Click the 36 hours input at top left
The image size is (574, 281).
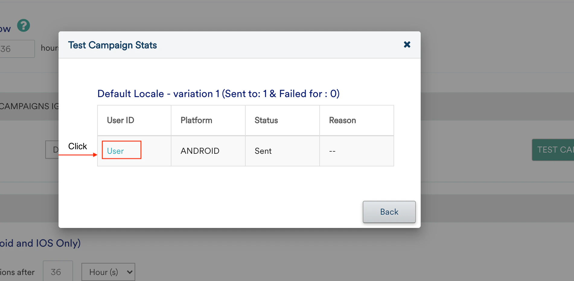tap(17, 49)
